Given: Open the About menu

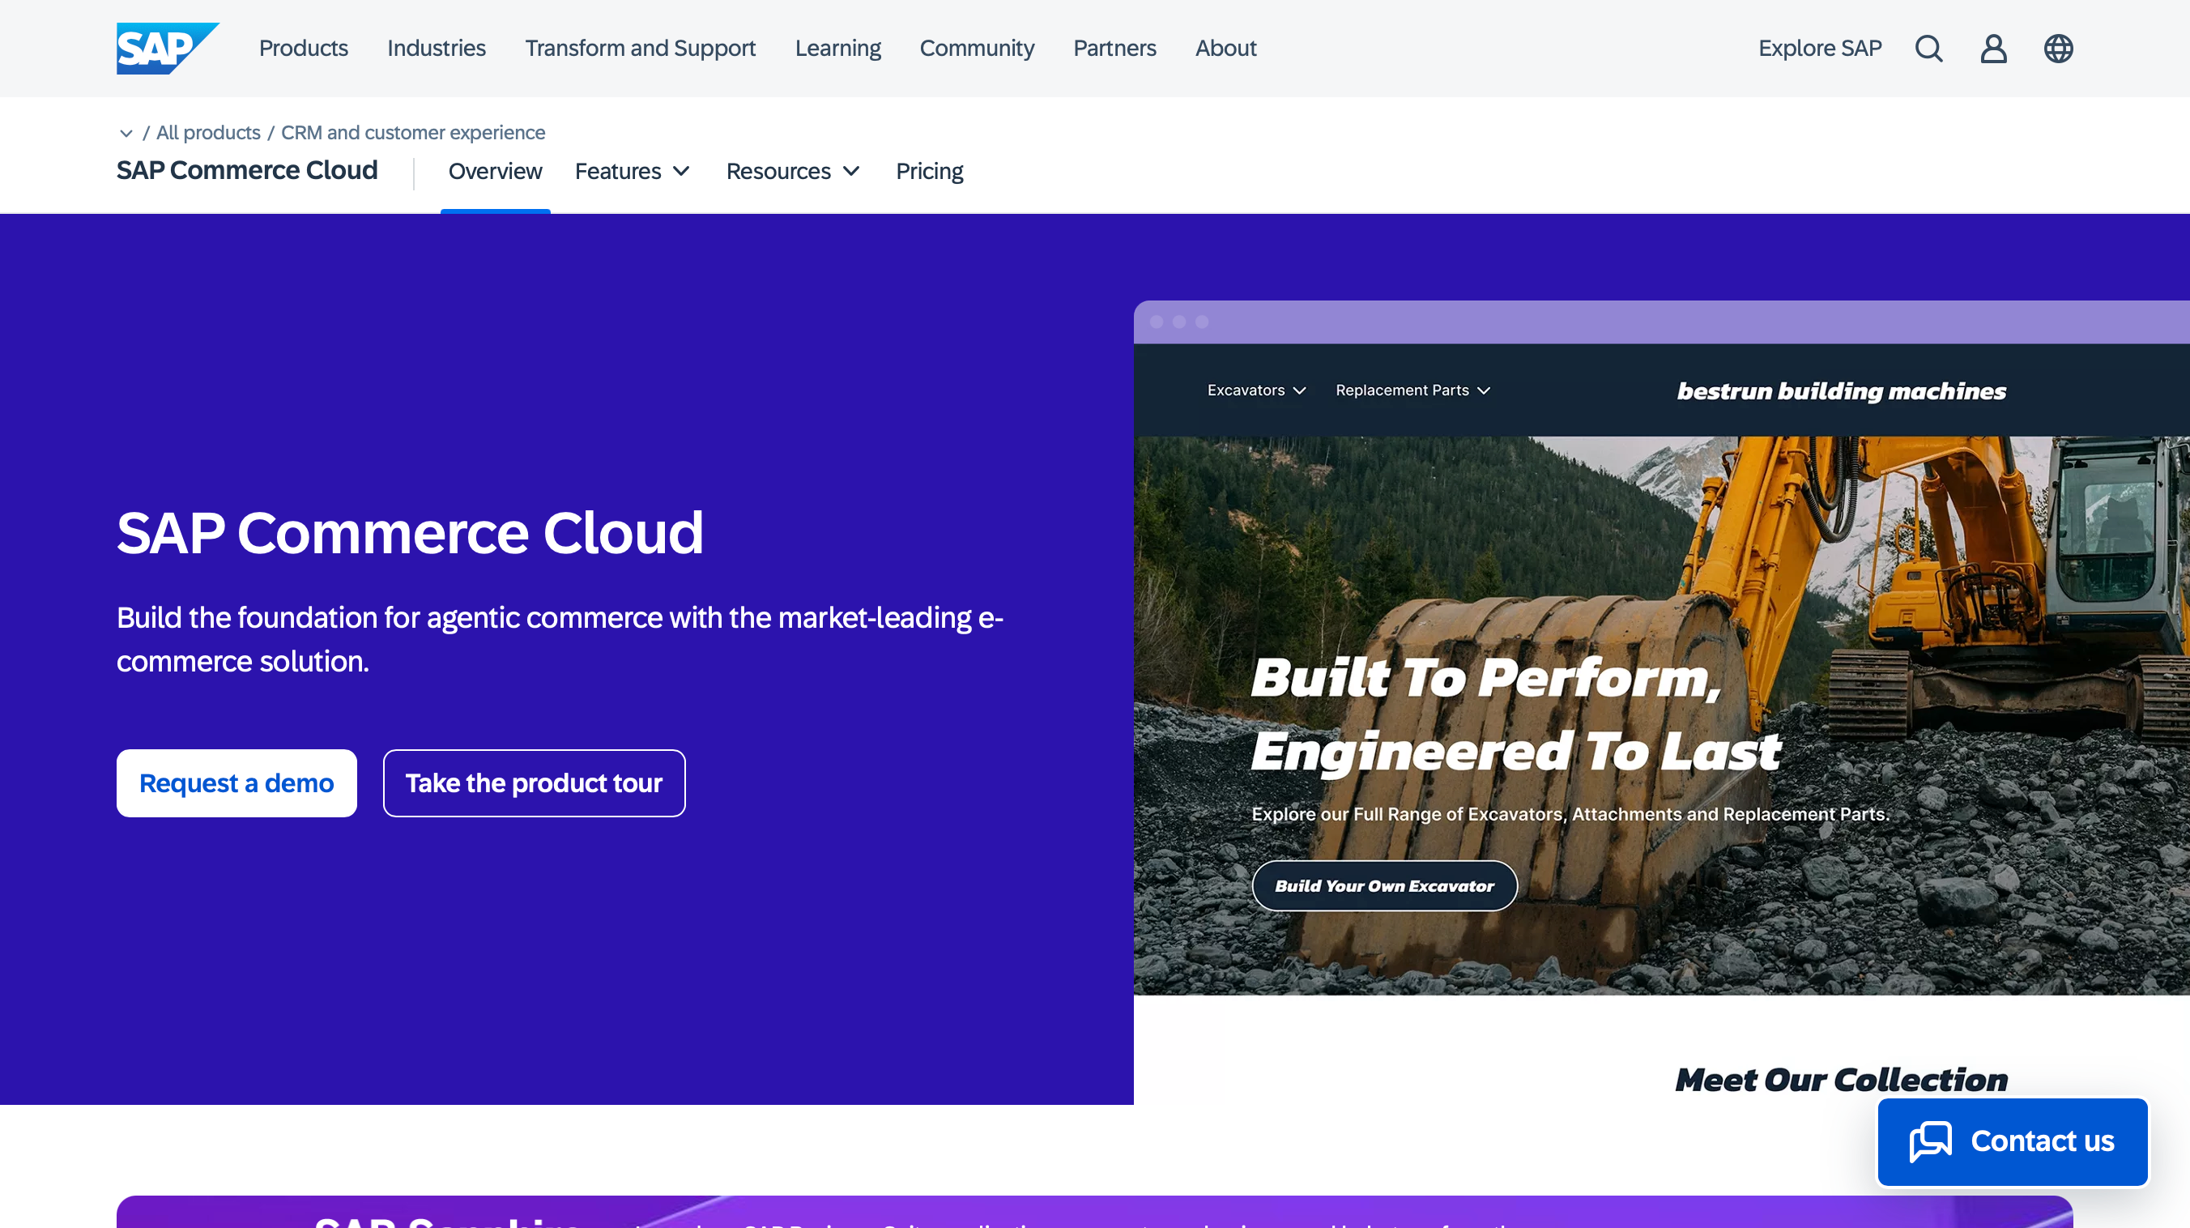Looking at the screenshot, I should (1225, 49).
